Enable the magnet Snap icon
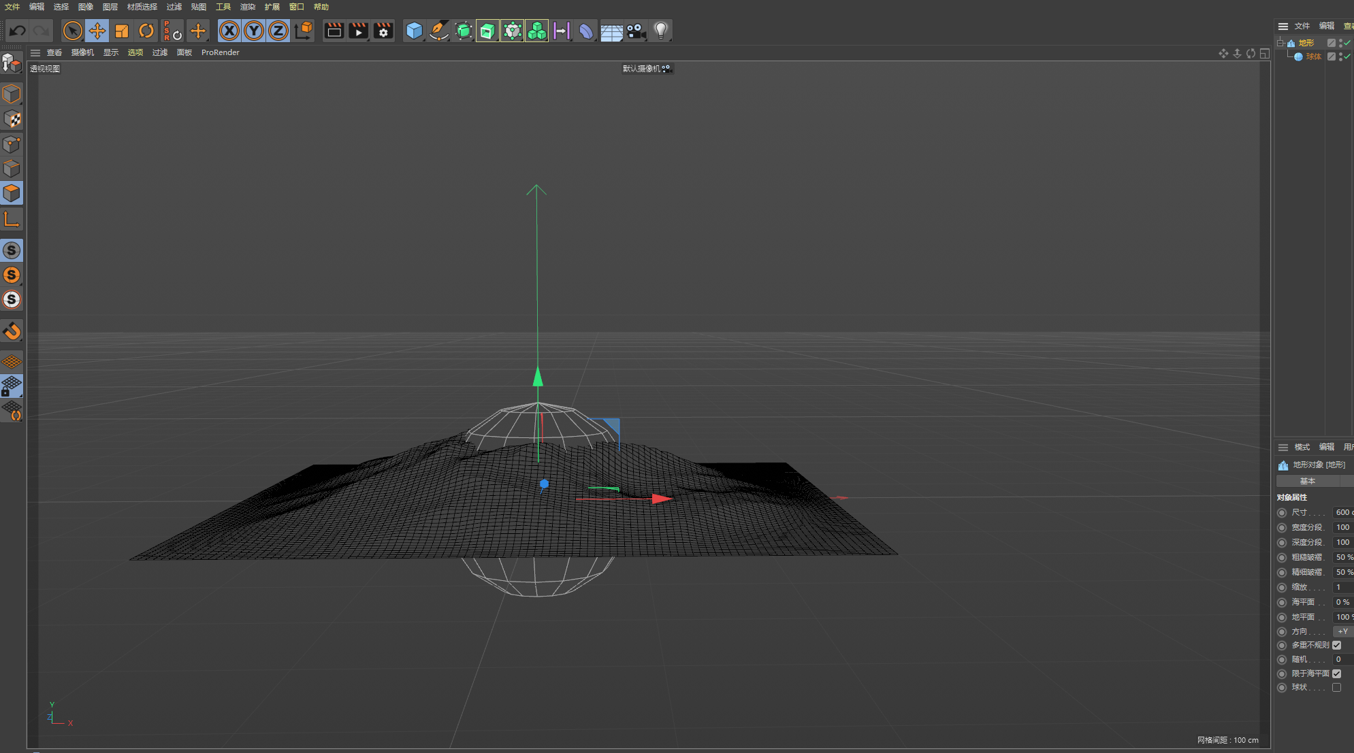This screenshot has width=1354, height=753. 12,331
